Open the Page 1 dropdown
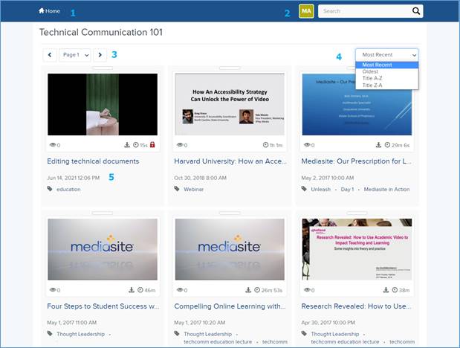Viewport: 460px width, 348px height. point(75,54)
